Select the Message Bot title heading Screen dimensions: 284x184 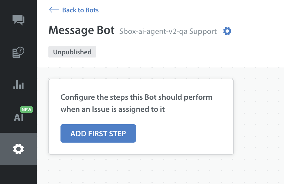pyautogui.click(x=82, y=30)
